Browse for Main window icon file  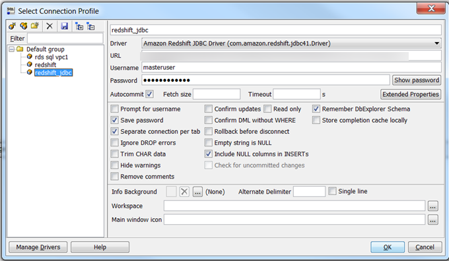pos(432,219)
